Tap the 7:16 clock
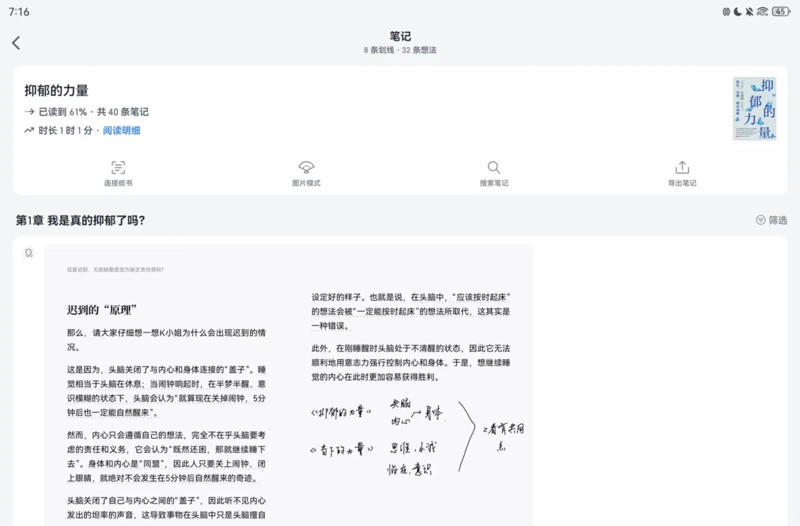This screenshot has height=526, width=800. [19, 12]
